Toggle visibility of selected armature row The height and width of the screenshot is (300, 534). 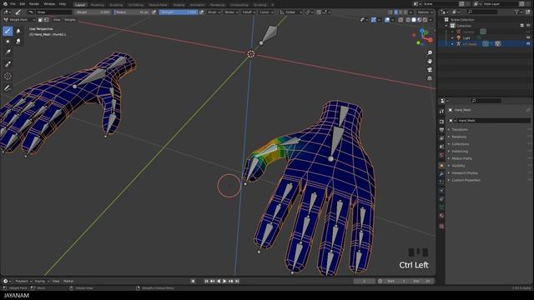point(528,44)
